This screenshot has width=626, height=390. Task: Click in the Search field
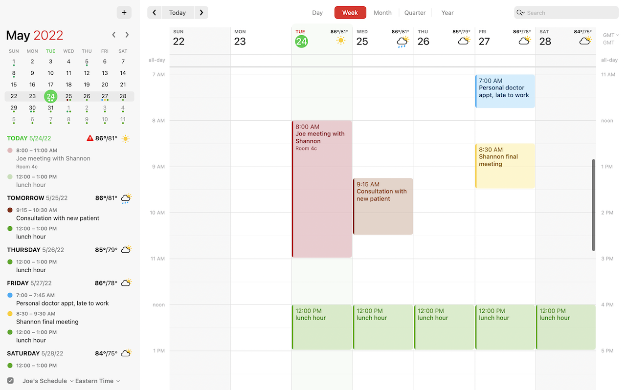pos(566,13)
